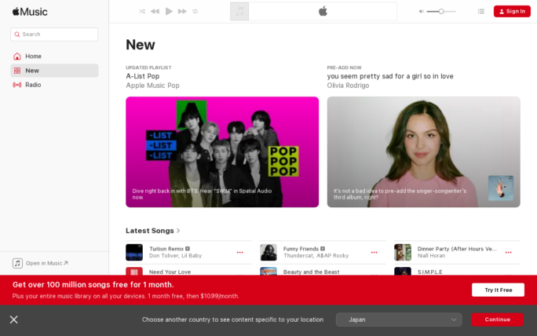This screenshot has width=537, height=336.
Task: Open the Radio section
Action: click(33, 85)
